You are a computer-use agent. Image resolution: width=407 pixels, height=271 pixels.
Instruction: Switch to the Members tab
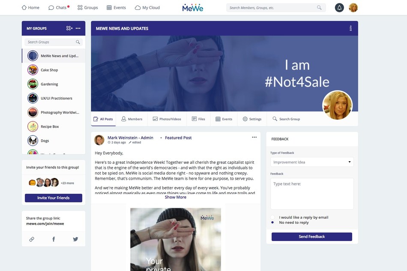132,119
